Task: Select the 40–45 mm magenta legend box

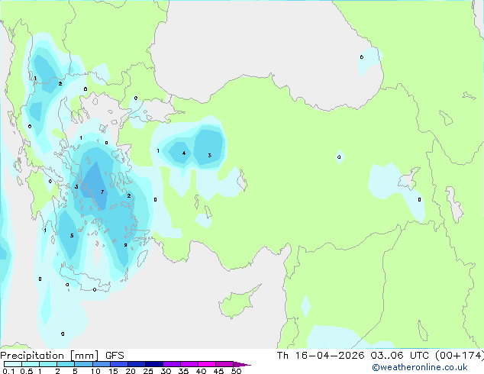Action: point(207,364)
